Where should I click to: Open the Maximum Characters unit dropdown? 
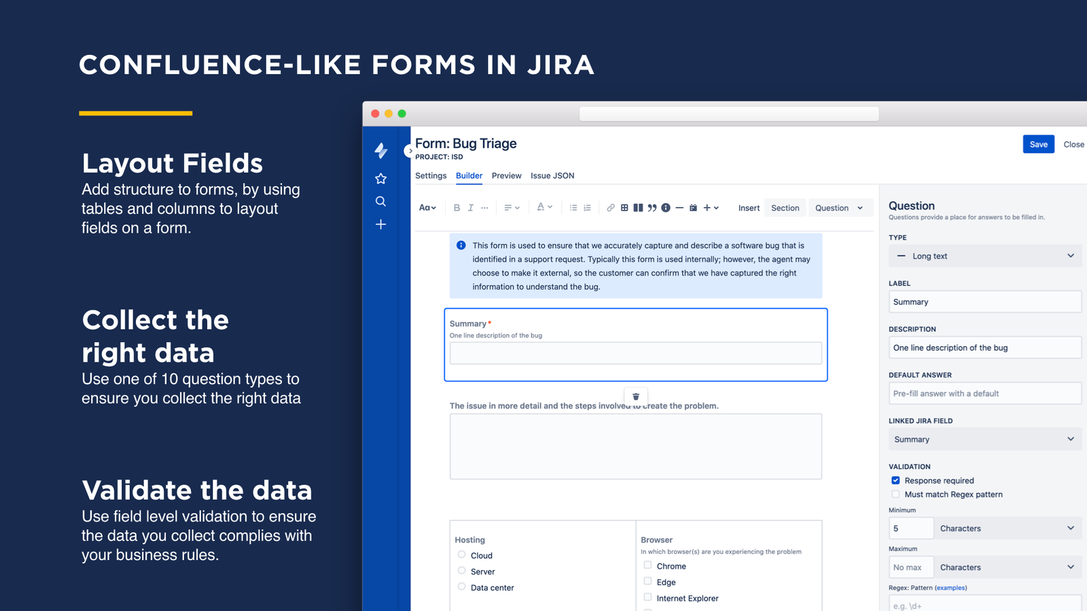(x=1008, y=567)
